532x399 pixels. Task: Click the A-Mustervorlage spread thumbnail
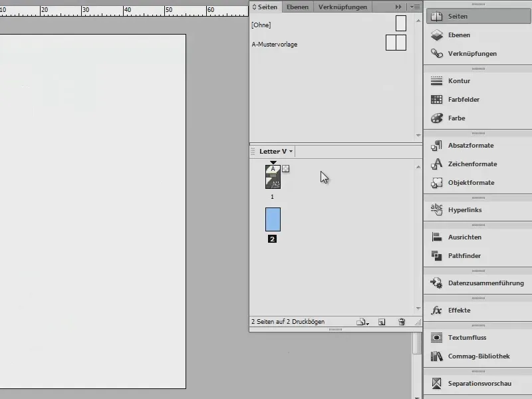[x=396, y=43]
